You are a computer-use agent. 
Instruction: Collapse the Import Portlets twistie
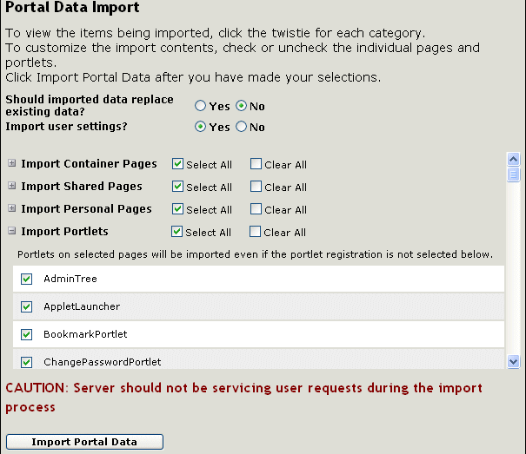pos(12,231)
